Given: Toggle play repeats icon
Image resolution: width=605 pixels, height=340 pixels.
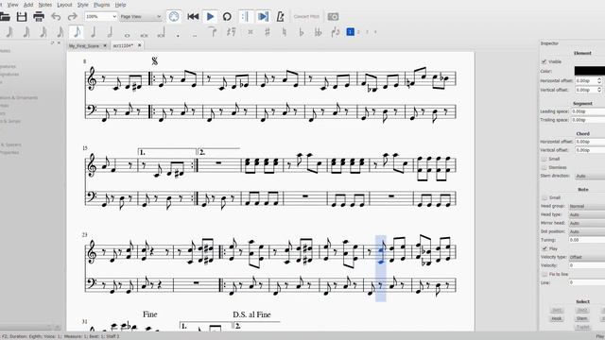Looking at the screenshot, I should tap(245, 17).
